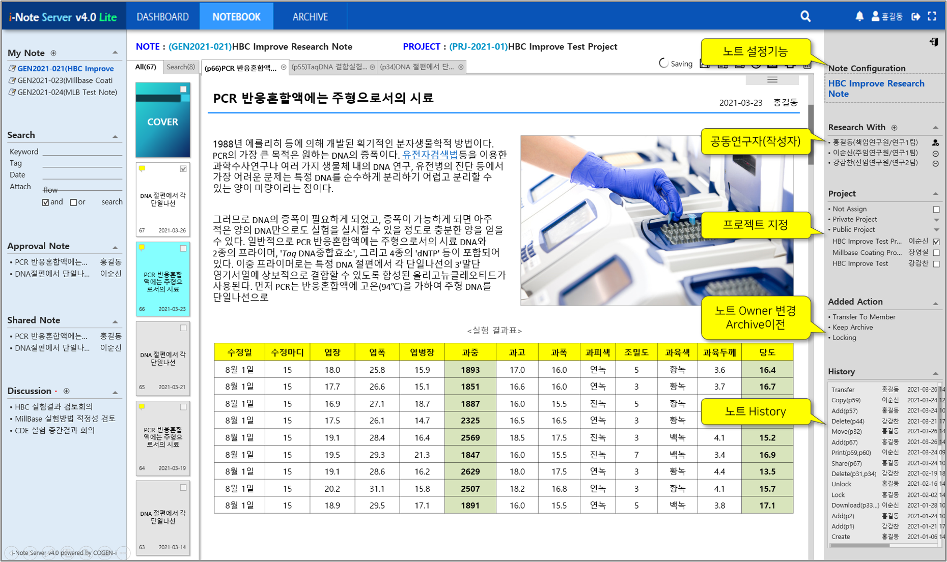The height and width of the screenshot is (562, 947).
Task: Close the (p34)DNA 절편에서 tab
Action: 461,67
